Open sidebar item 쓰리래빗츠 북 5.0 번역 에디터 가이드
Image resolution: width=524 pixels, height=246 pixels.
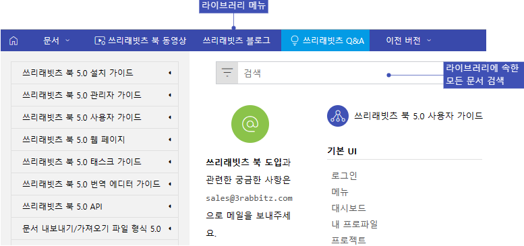pos(94,184)
